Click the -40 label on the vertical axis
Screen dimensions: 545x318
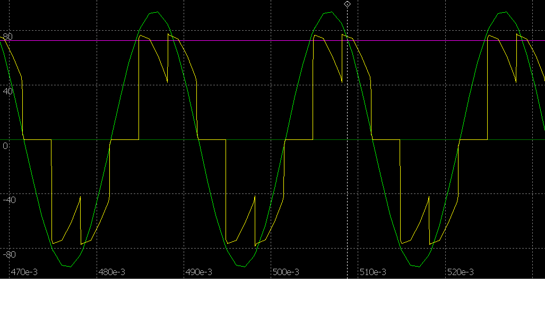(9, 200)
